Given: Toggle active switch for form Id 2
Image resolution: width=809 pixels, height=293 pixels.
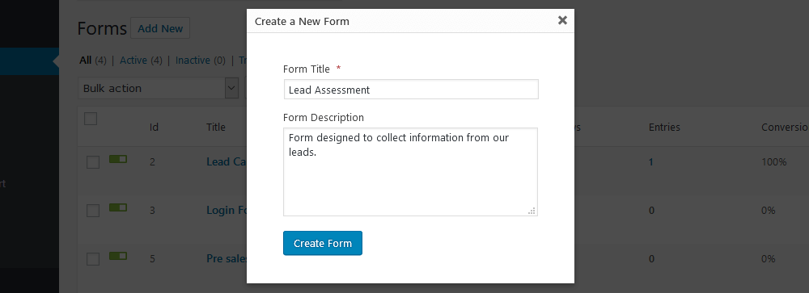Looking at the screenshot, I should [118, 159].
